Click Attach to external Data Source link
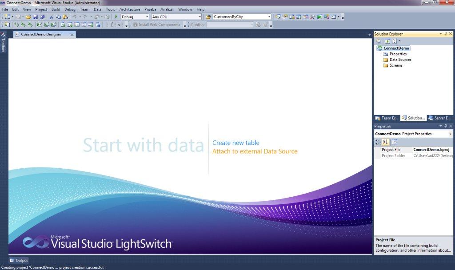455x270 pixels. [x=255, y=151]
